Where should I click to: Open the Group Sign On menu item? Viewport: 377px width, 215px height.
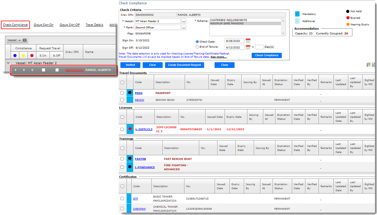pyautogui.click(x=43, y=25)
